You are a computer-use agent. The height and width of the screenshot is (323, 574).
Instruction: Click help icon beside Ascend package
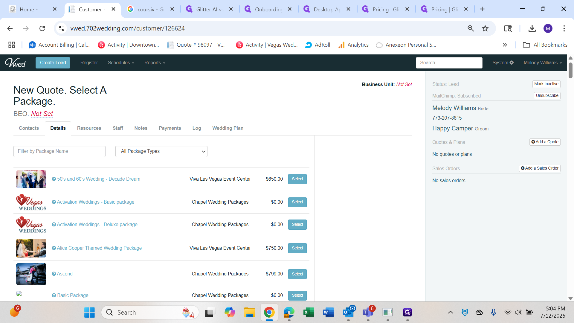tap(54, 274)
